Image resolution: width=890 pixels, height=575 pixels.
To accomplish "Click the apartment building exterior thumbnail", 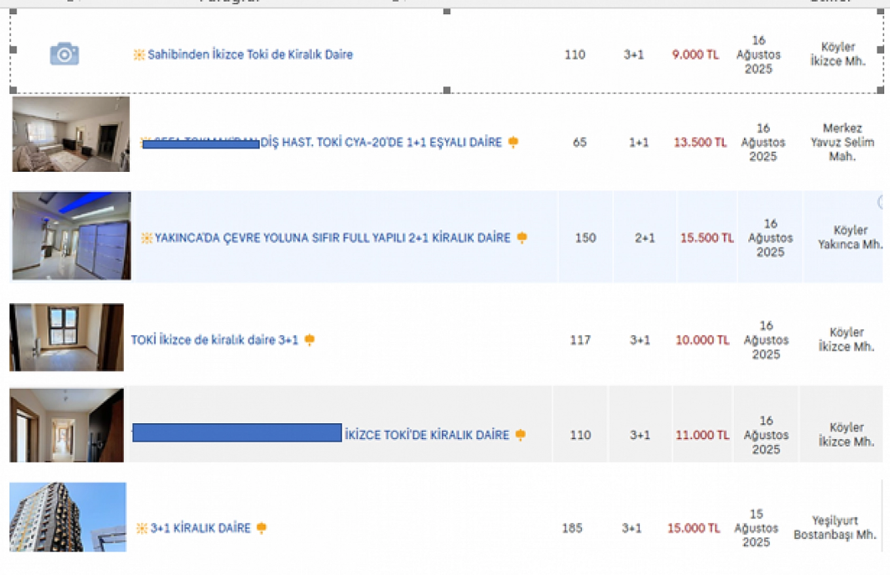I will click(x=68, y=517).
